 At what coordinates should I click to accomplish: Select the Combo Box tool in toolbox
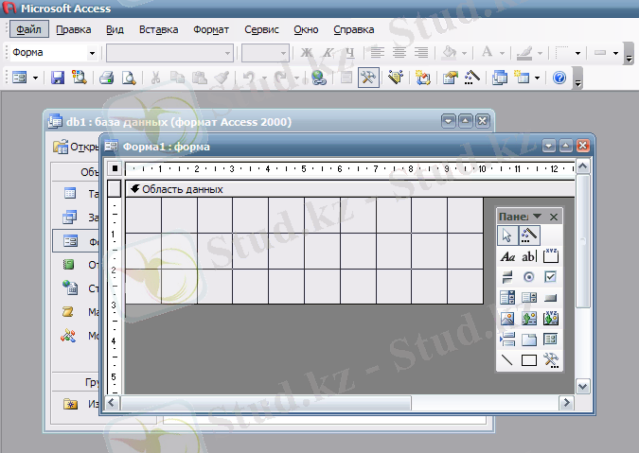tap(507, 298)
